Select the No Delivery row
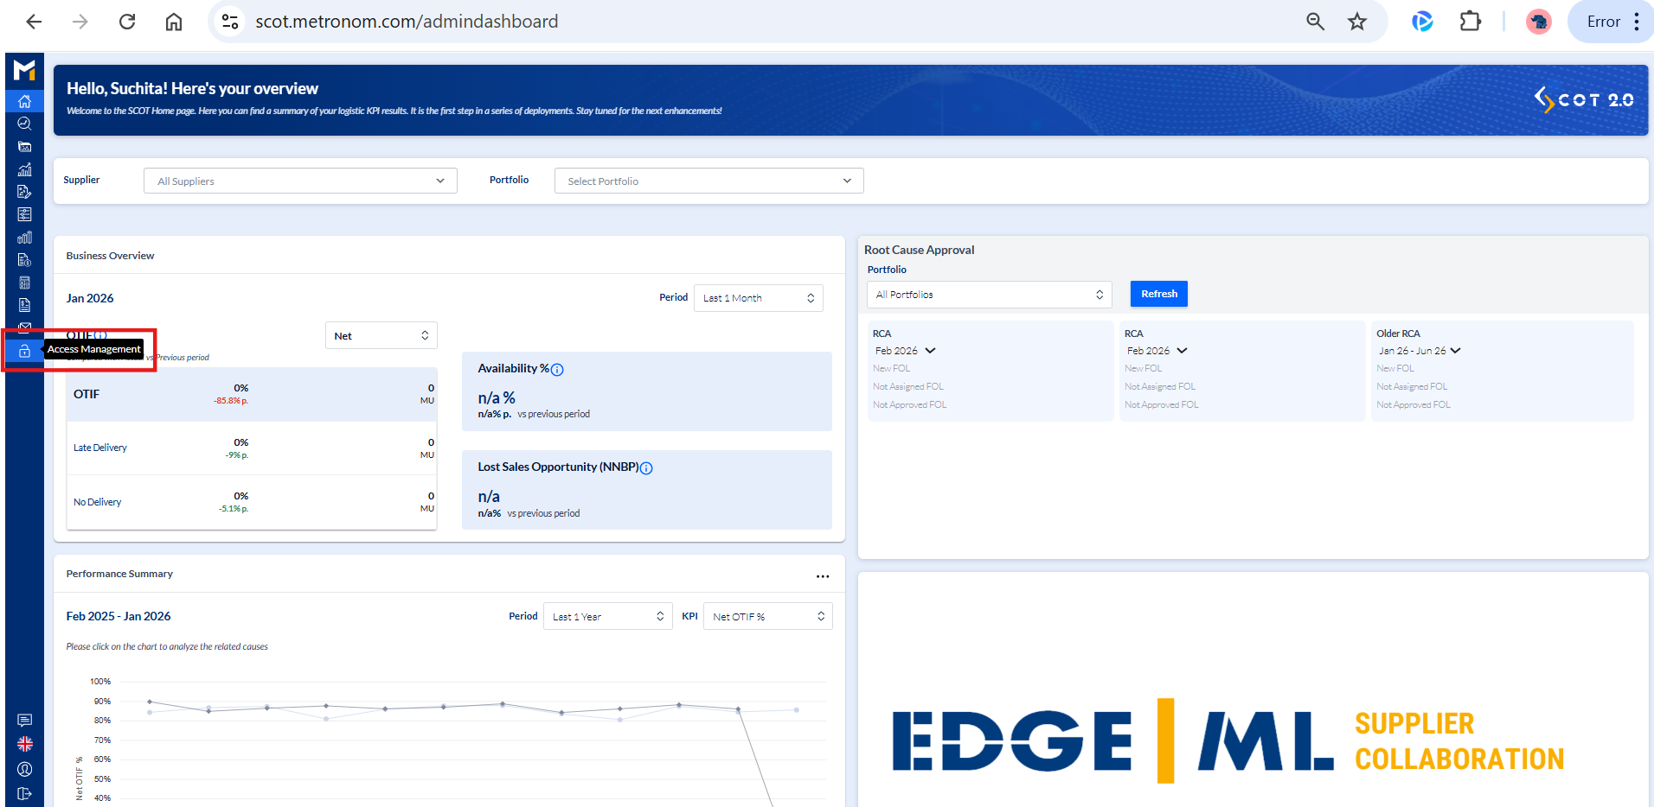The width and height of the screenshot is (1654, 807). [252, 502]
